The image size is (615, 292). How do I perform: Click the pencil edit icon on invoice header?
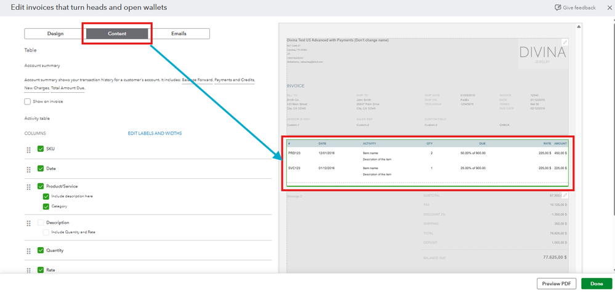pos(565,42)
